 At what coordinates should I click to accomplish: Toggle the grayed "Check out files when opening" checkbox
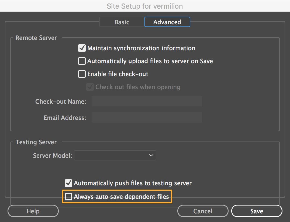pos(90,87)
